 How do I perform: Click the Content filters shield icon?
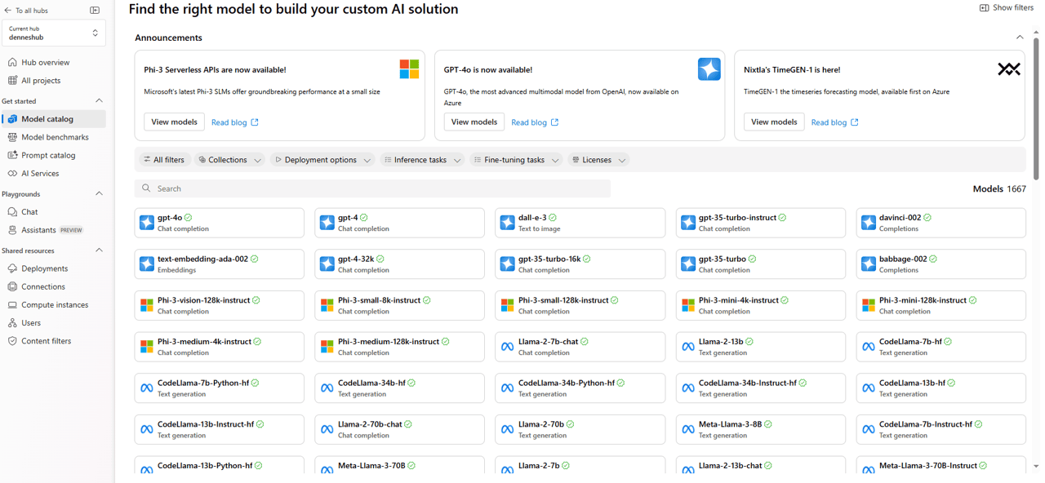tap(12, 341)
